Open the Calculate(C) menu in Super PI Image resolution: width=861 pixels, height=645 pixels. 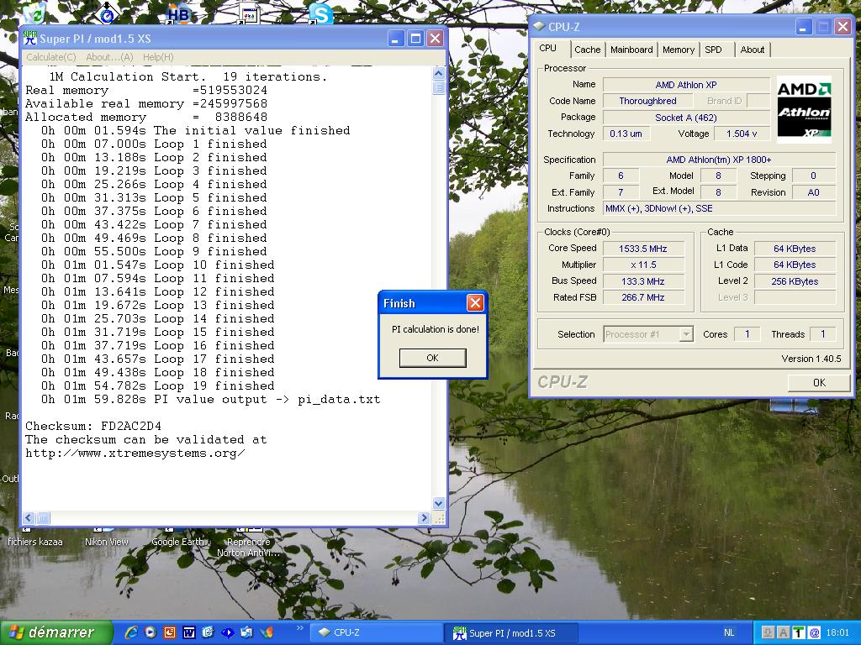pos(51,57)
